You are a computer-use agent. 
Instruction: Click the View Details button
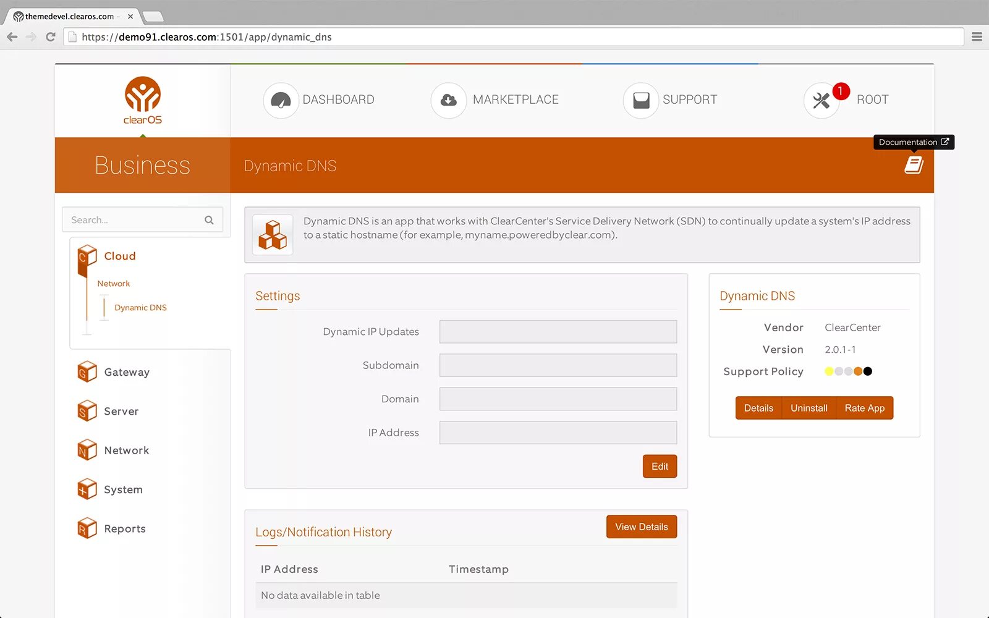(x=642, y=527)
